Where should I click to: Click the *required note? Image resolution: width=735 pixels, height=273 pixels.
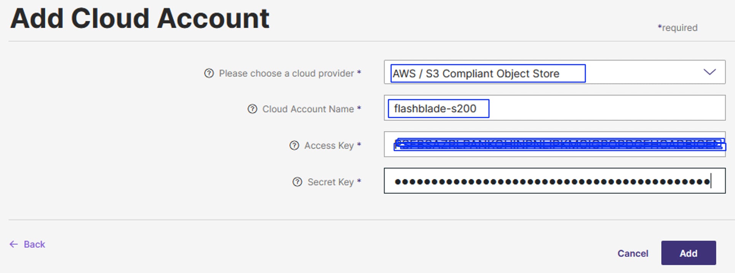tap(677, 28)
